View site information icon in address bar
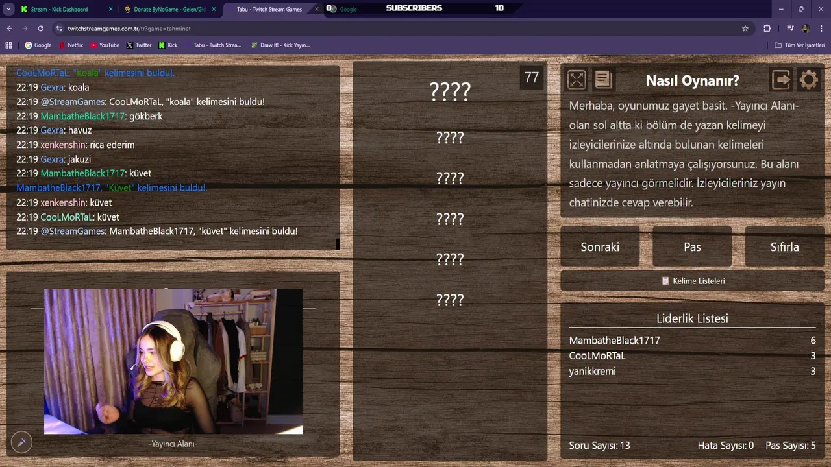This screenshot has width=831, height=467. click(x=59, y=29)
